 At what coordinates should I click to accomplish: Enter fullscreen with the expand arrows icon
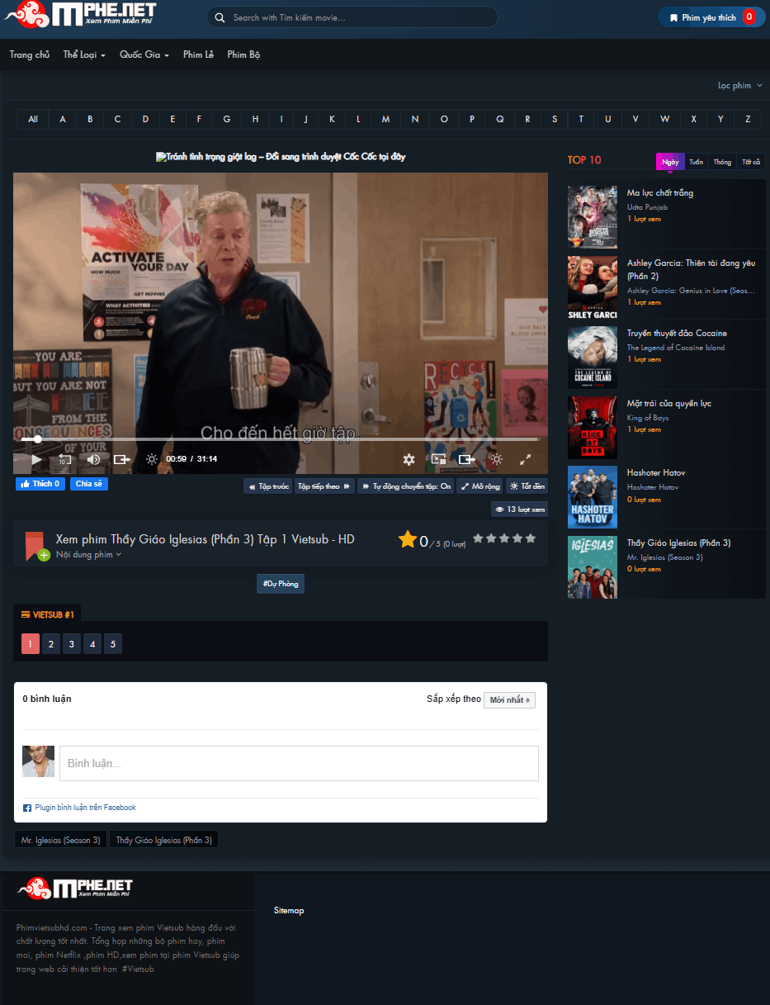526,459
